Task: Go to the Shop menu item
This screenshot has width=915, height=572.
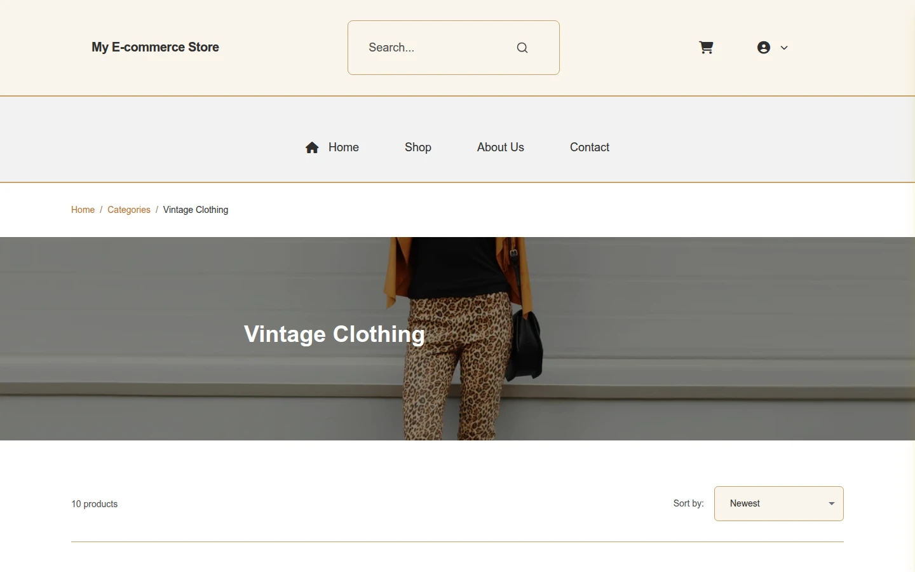Action: 418,147
